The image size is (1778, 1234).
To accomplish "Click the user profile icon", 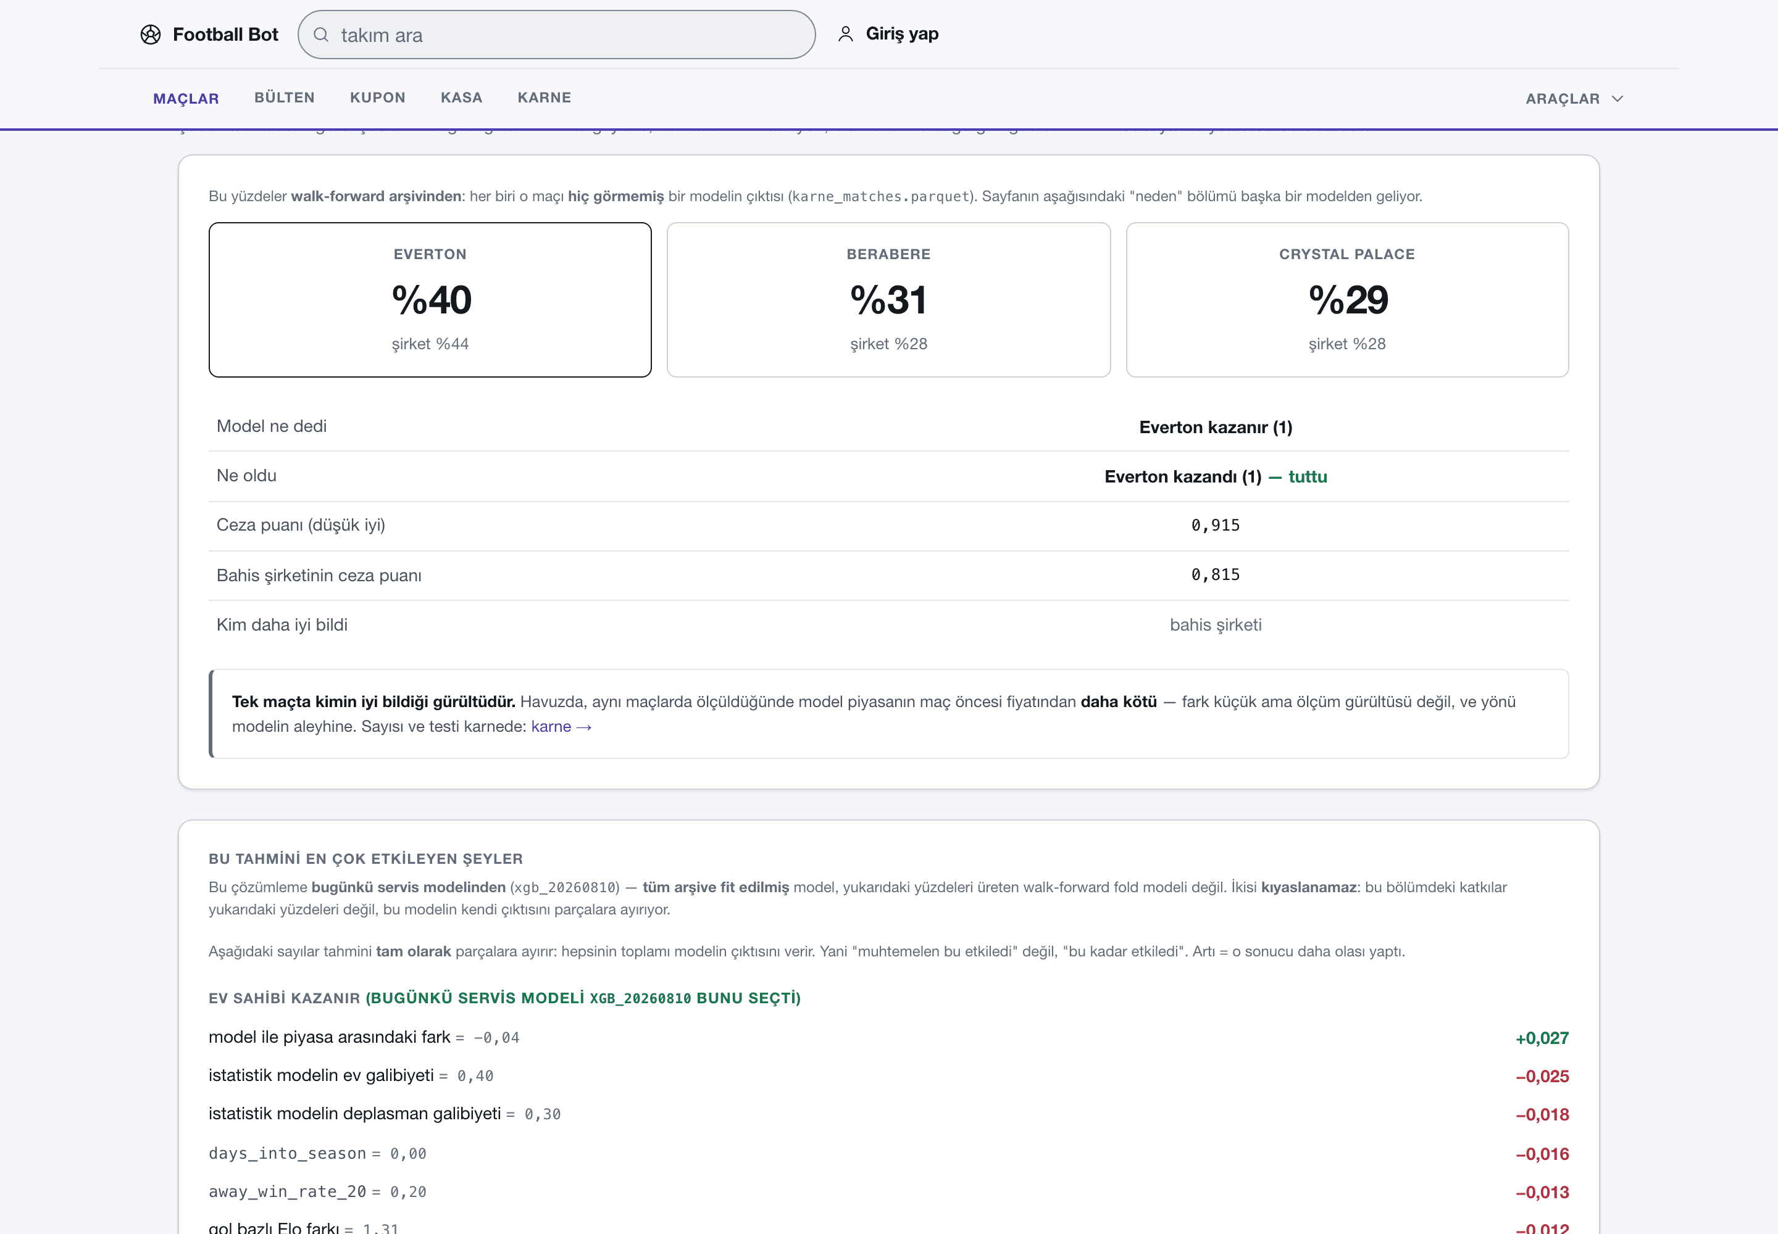I will (846, 34).
